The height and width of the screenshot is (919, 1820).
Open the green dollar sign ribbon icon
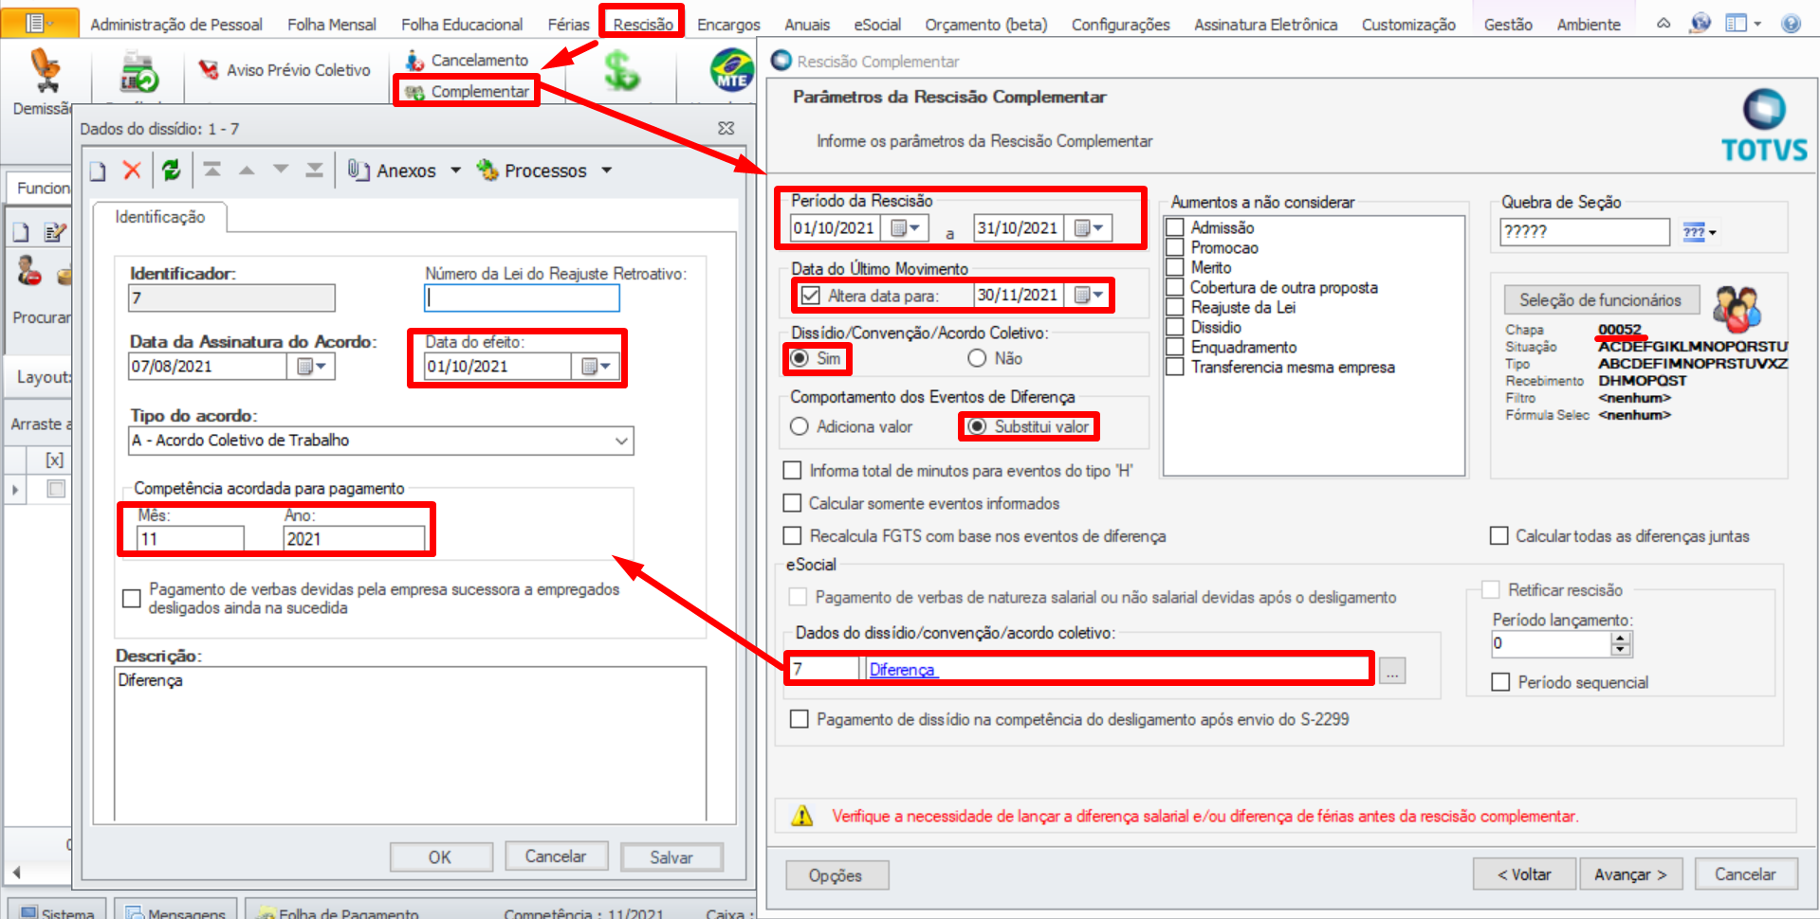[621, 71]
